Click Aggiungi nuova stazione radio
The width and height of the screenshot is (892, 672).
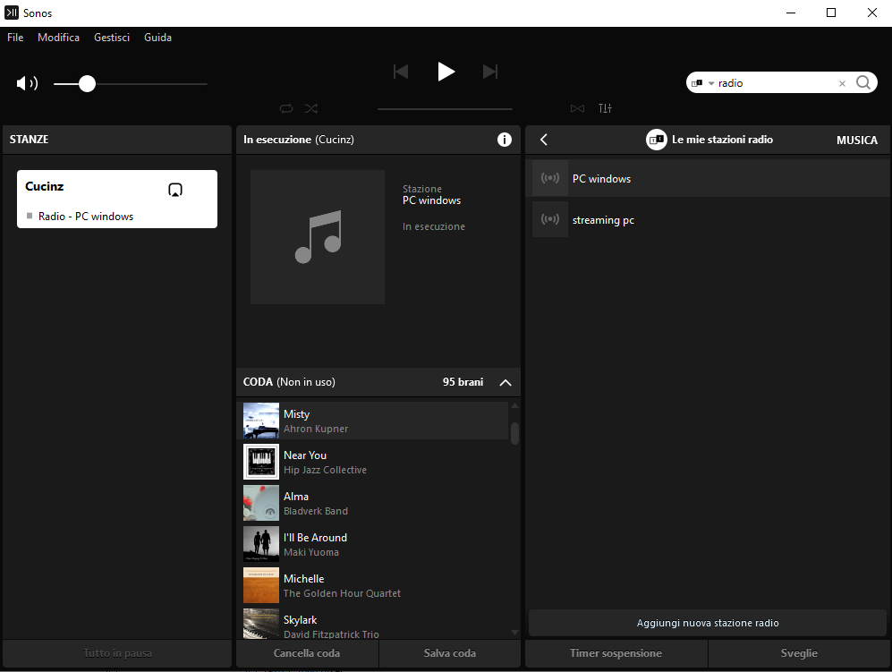708,623
